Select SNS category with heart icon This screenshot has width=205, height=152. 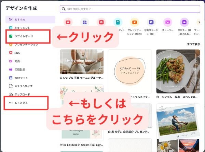(x=14, y=53)
